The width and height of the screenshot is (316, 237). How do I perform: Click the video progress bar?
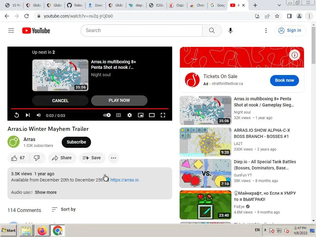pyautogui.click(x=90, y=109)
